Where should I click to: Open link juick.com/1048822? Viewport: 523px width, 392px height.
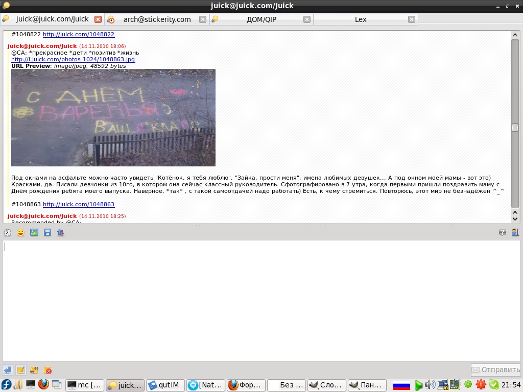[x=78, y=34]
